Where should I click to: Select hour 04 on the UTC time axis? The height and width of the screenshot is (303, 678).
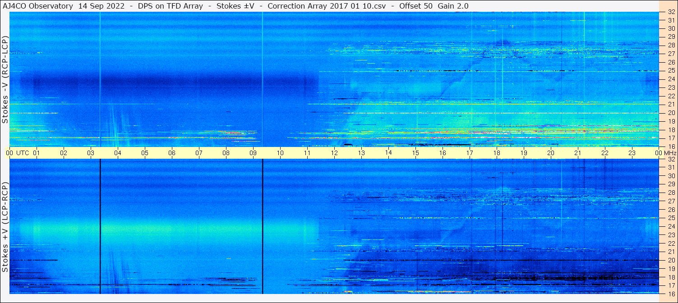[x=118, y=153]
